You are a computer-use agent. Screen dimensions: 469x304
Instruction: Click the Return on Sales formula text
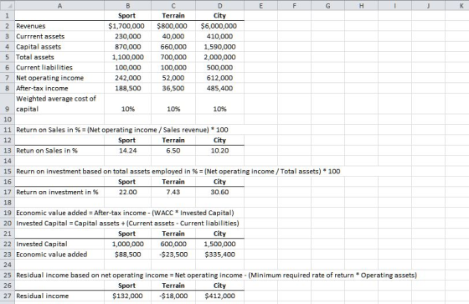[x=122, y=130]
